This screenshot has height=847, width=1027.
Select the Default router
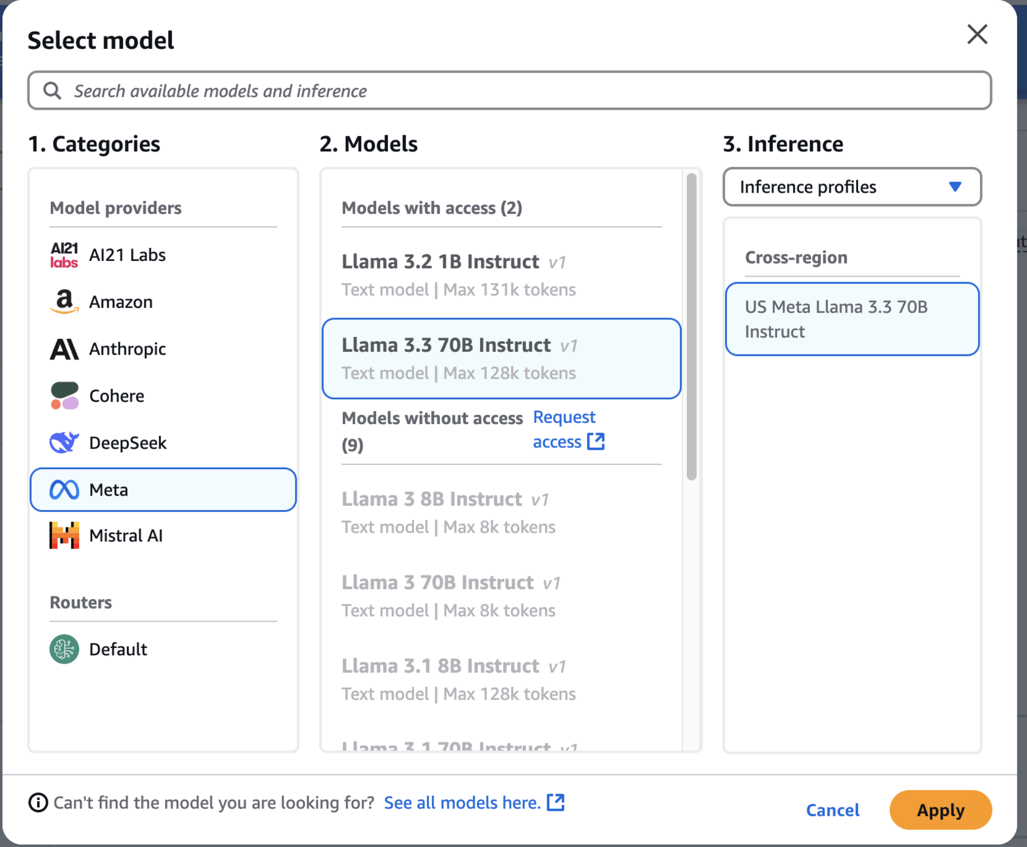[x=163, y=649]
